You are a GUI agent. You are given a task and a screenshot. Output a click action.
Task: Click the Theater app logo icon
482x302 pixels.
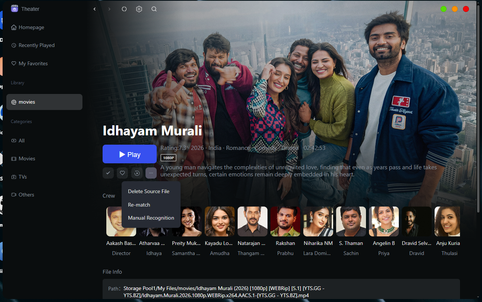(15, 9)
